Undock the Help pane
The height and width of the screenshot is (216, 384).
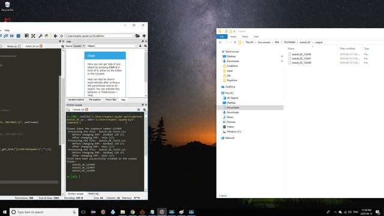pos(143,41)
